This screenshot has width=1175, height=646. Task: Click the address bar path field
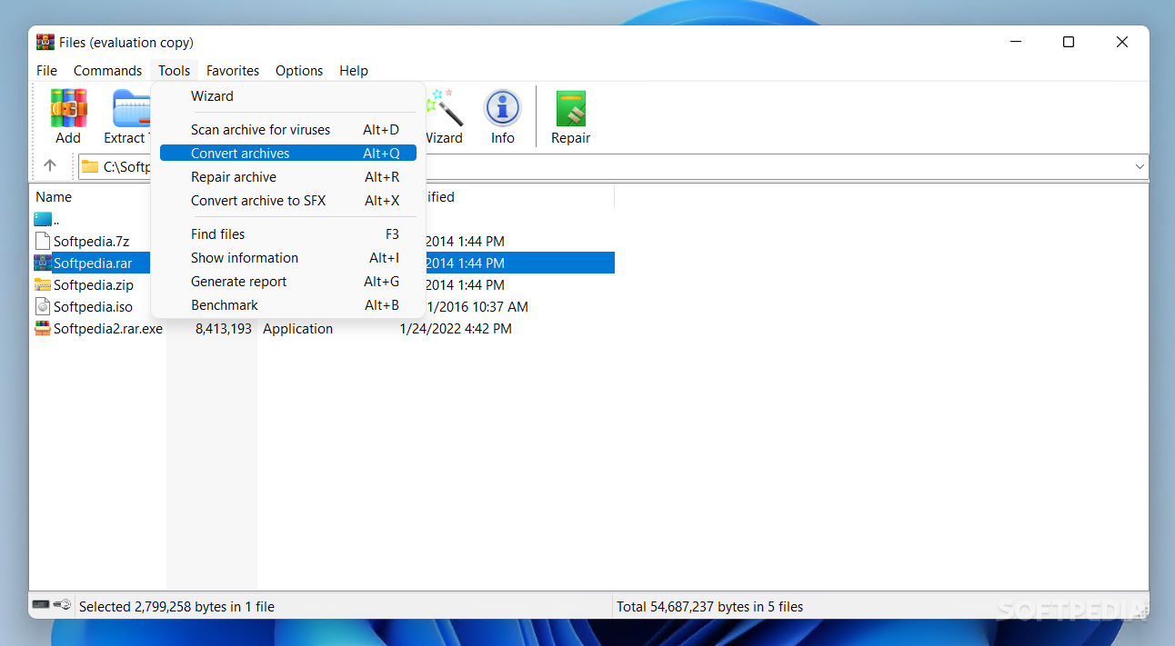coord(614,166)
